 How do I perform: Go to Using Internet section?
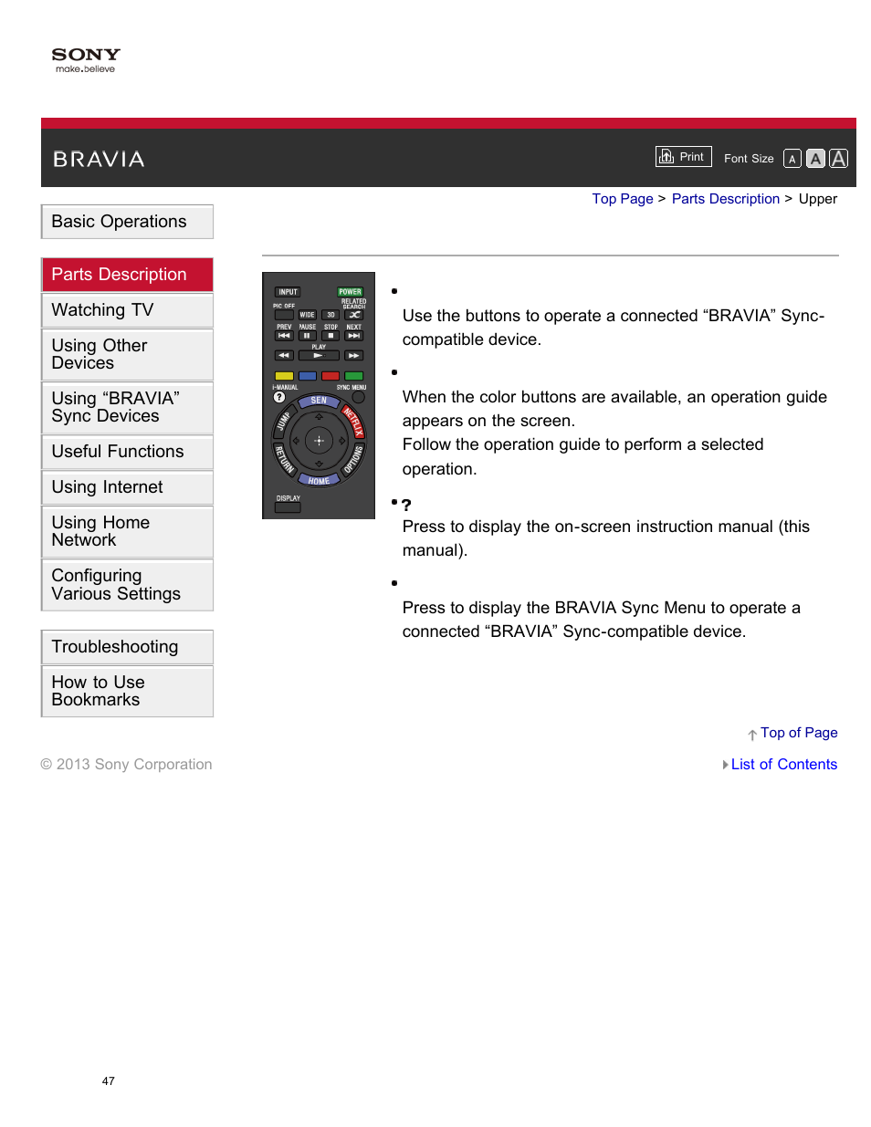pos(127,487)
